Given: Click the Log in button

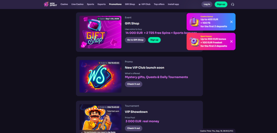Looking at the screenshot, I should click(207, 4).
